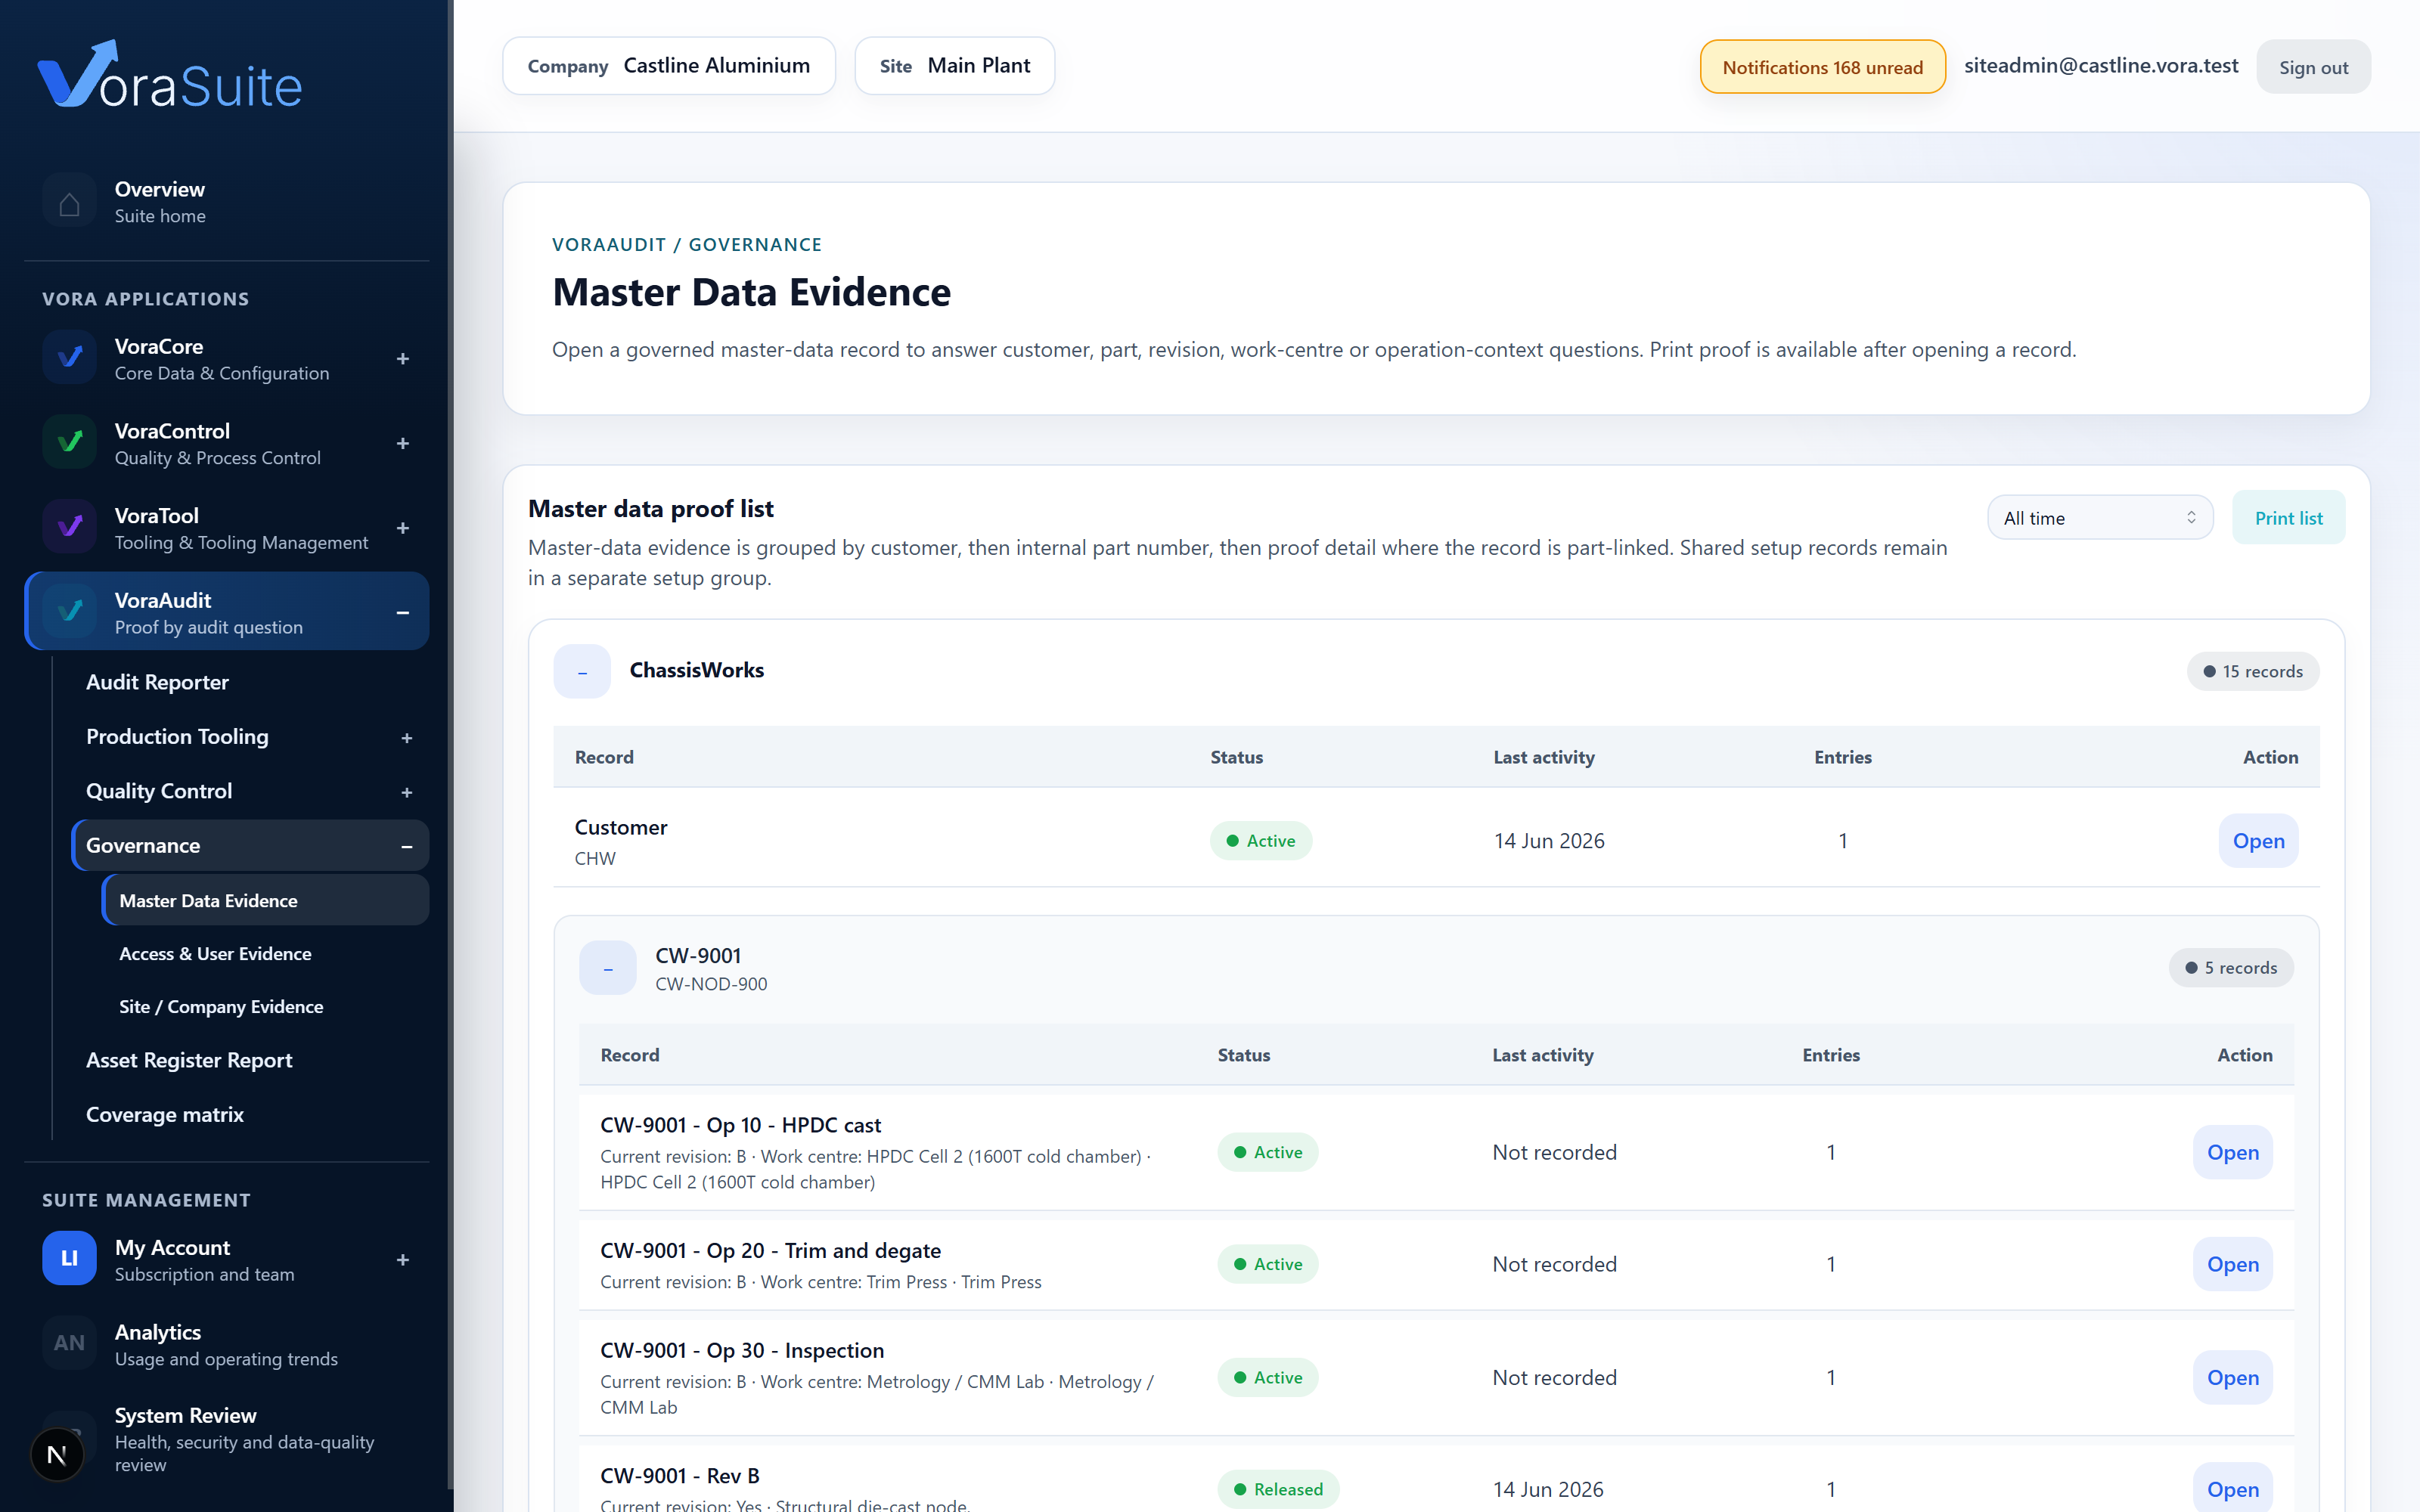Click the Company Castline Aluminium selector
Image resolution: width=2420 pixels, height=1512 pixels.
pos(669,66)
